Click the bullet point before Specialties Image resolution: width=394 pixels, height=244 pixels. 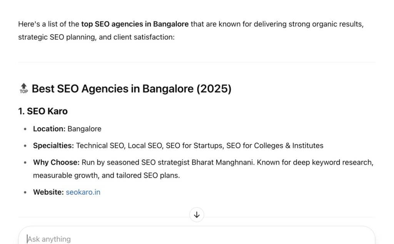[x=25, y=146]
